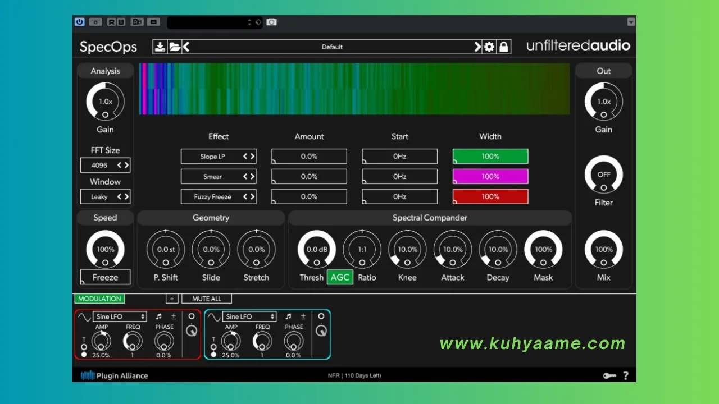
Task: Adjust the cyan LFO FREQ knob
Action: (262, 341)
